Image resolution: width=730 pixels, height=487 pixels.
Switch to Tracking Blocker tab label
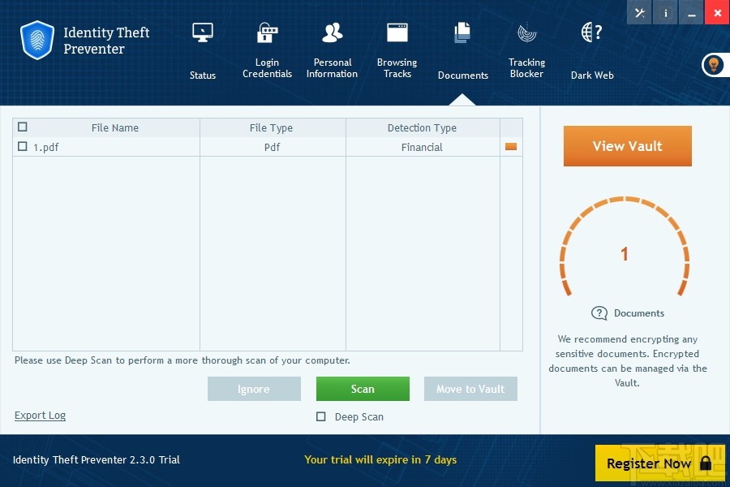click(526, 68)
